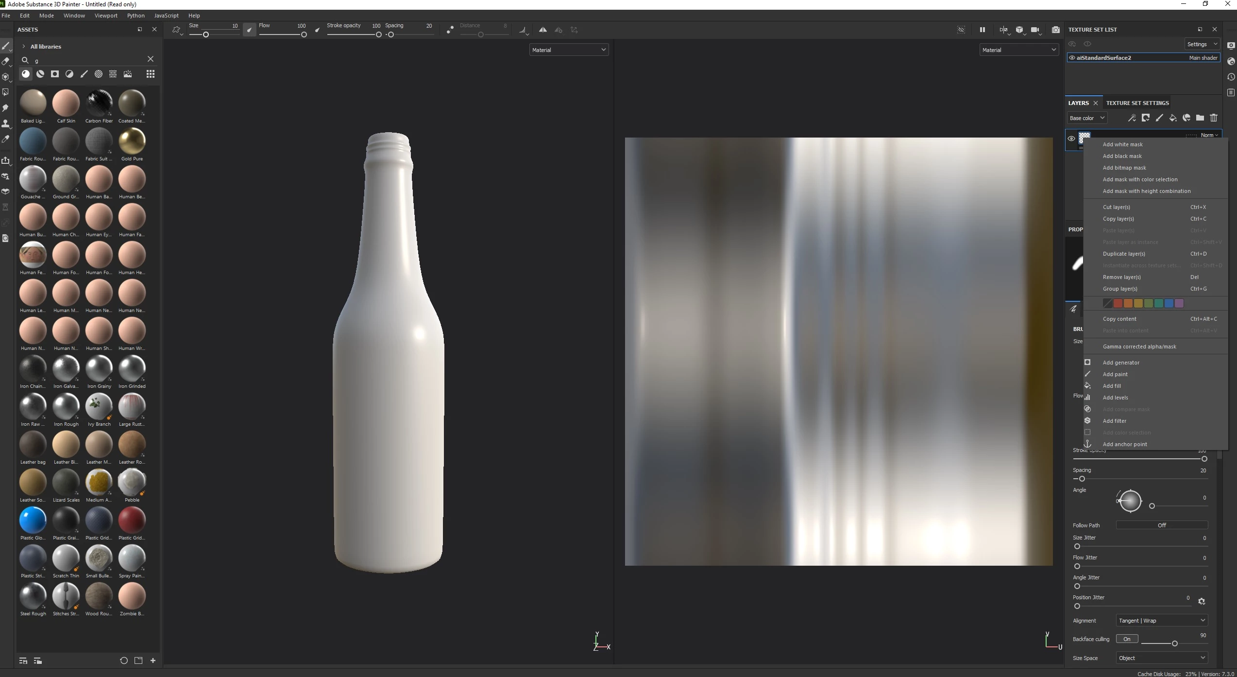Choose Add black mask menu entry
Screen dimensions: 1237x677
pyautogui.click(x=1122, y=156)
